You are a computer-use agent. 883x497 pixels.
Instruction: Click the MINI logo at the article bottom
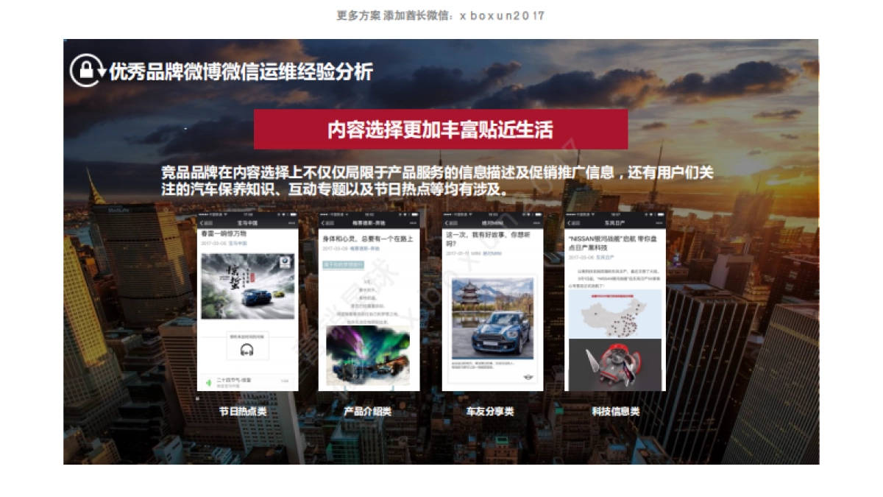tap(528, 376)
